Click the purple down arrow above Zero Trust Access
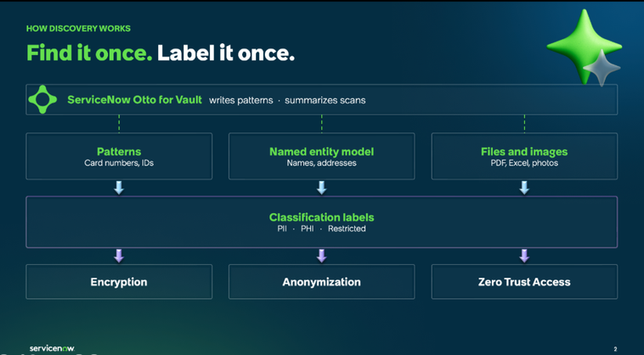Image resolution: width=644 pixels, height=355 pixels. click(524, 256)
